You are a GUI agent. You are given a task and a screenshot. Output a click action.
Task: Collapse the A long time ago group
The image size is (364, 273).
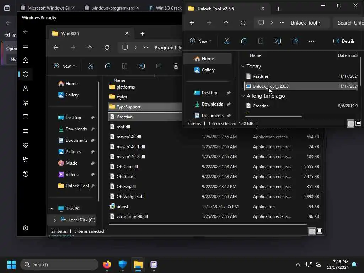[243, 96]
